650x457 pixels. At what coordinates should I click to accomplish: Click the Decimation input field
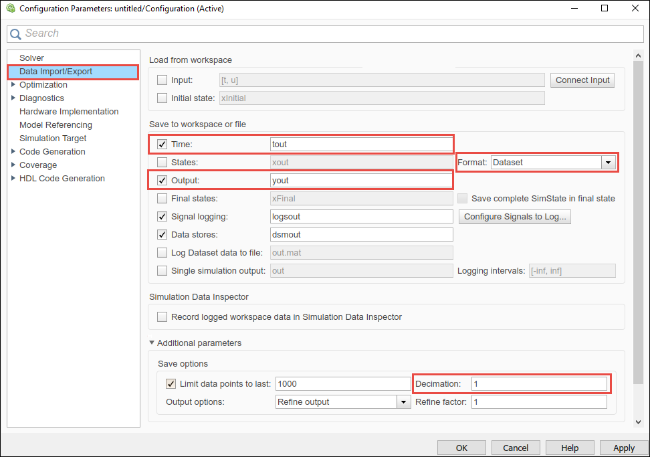coord(538,383)
